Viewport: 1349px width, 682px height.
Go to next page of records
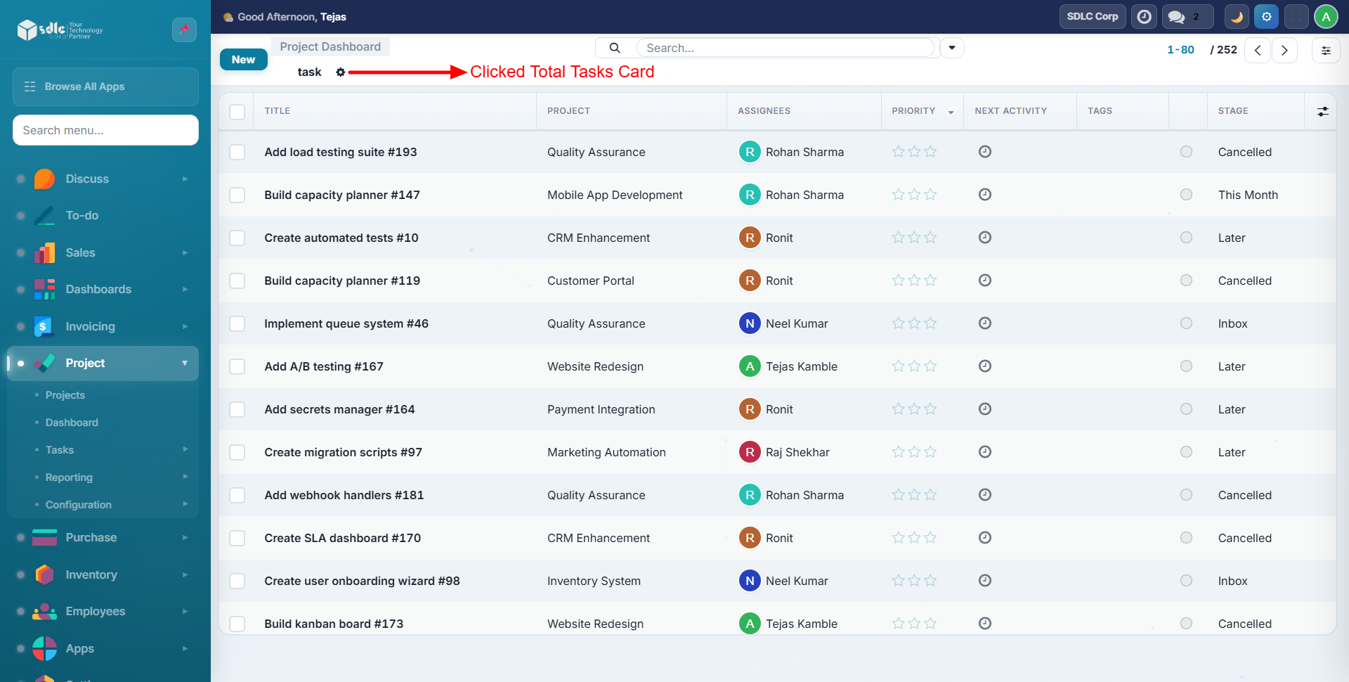pyautogui.click(x=1284, y=50)
